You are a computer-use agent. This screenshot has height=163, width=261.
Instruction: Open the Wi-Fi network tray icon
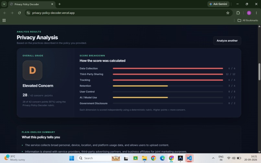coord(229,158)
